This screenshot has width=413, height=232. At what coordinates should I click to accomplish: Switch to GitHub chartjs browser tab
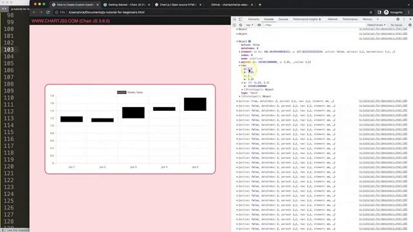pyautogui.click(x=230, y=5)
